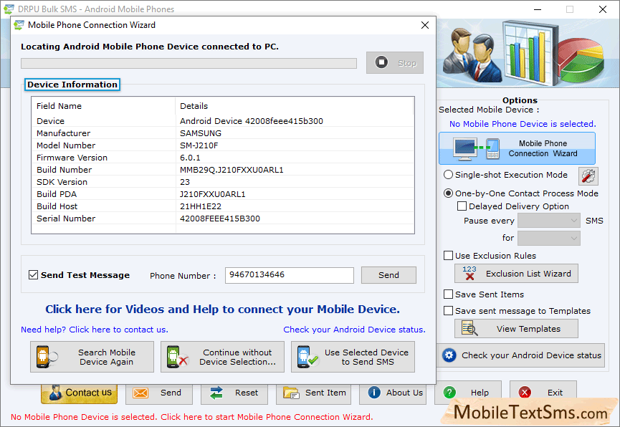Click Send test message button
The height and width of the screenshot is (427, 620).
[x=388, y=275]
